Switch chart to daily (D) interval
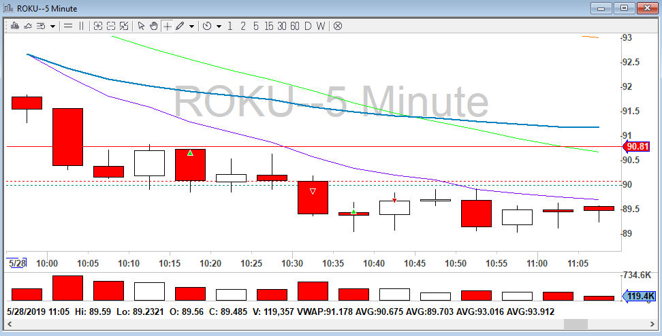Viewport: 662px width, 336px height. point(308,26)
